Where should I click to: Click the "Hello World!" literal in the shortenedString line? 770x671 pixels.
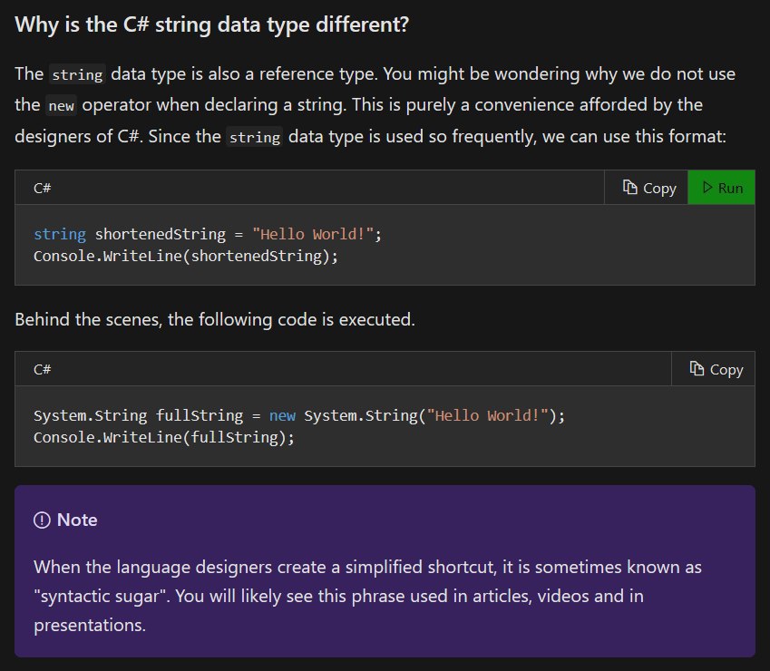pyautogui.click(x=313, y=234)
